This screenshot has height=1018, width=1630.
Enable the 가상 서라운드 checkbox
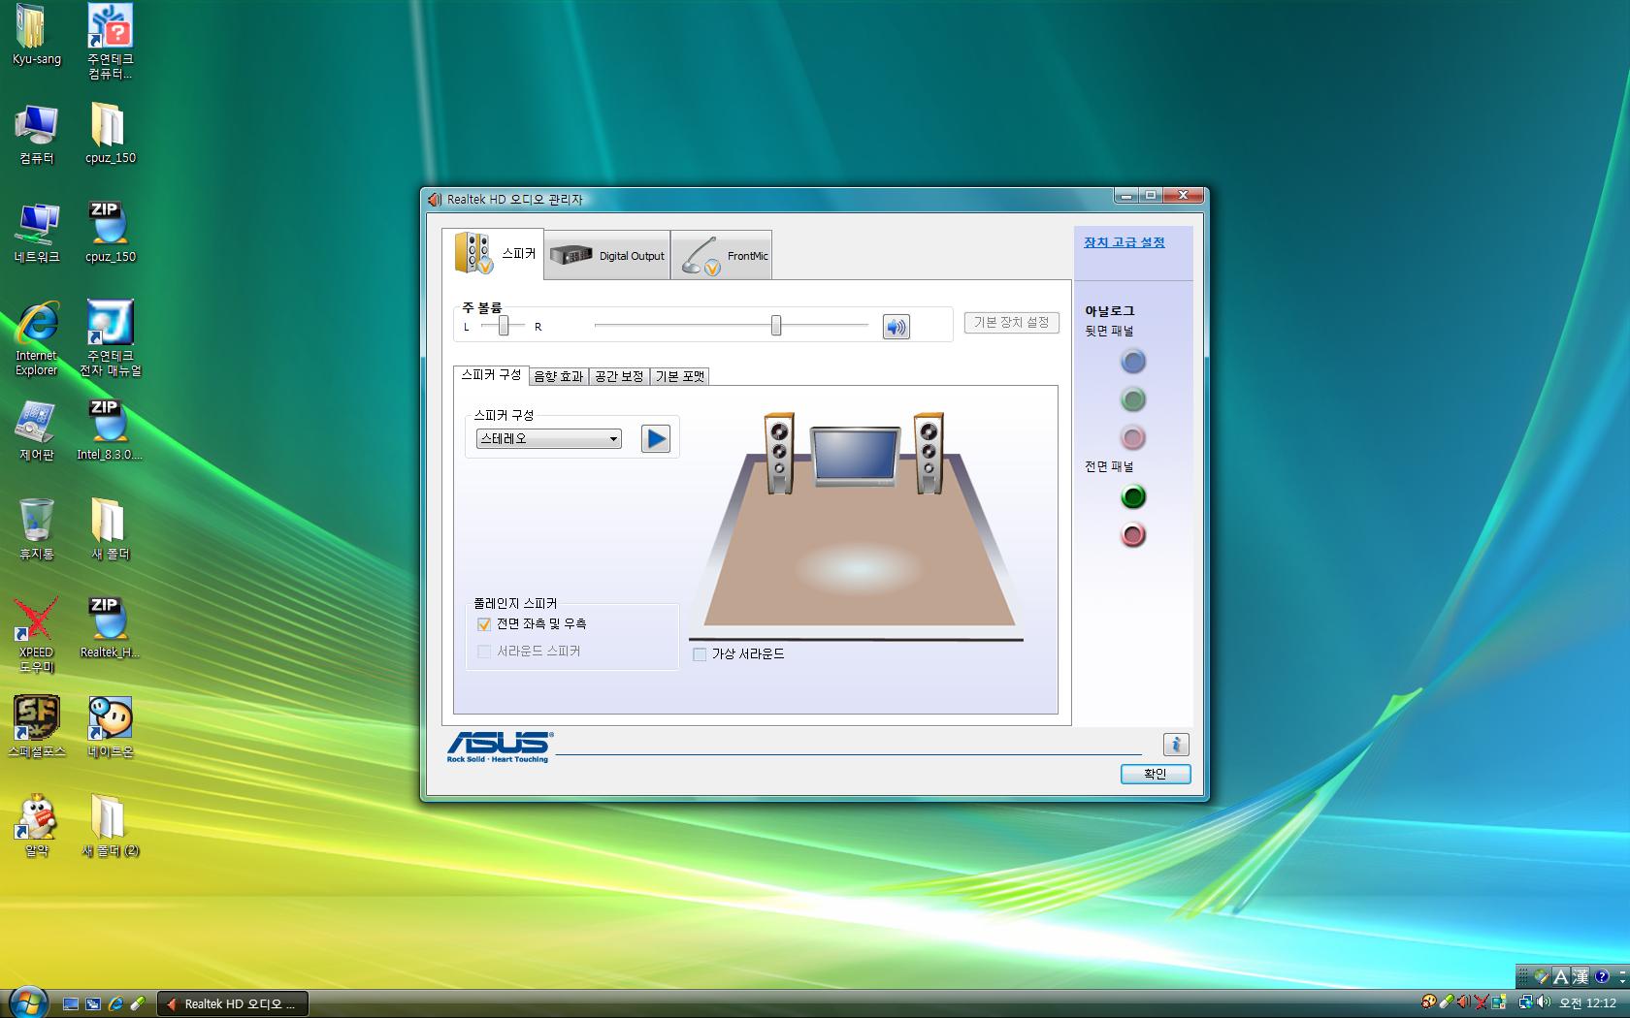tap(700, 654)
